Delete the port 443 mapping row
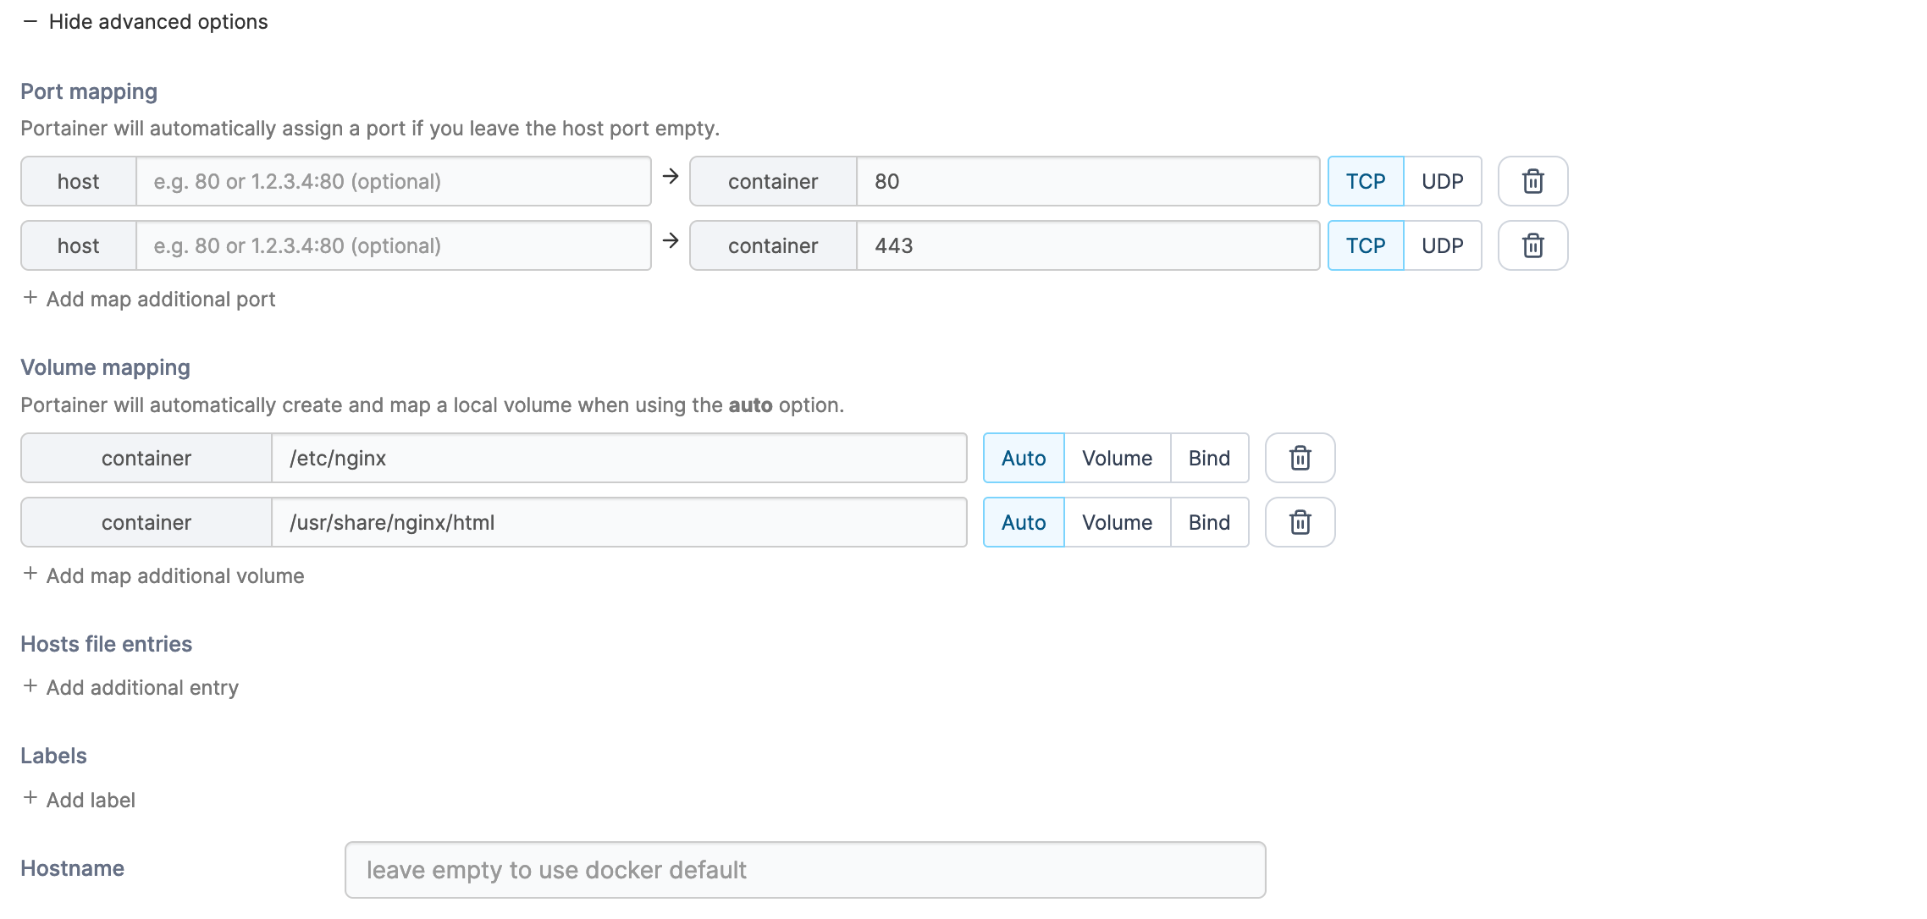The image size is (1927, 919). tap(1532, 245)
